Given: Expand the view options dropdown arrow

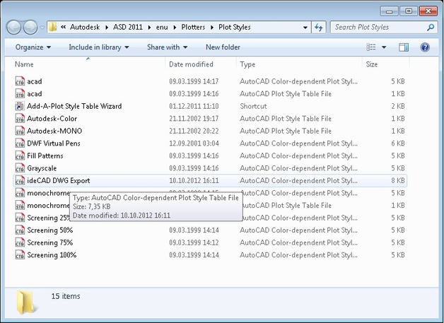Looking at the screenshot, I should (384, 47).
